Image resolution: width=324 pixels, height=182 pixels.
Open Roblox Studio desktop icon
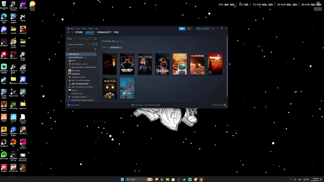point(23,56)
